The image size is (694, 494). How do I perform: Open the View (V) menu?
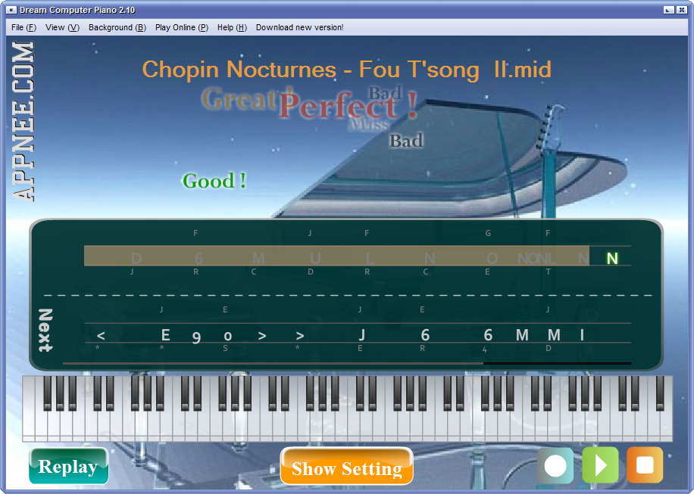pos(62,27)
